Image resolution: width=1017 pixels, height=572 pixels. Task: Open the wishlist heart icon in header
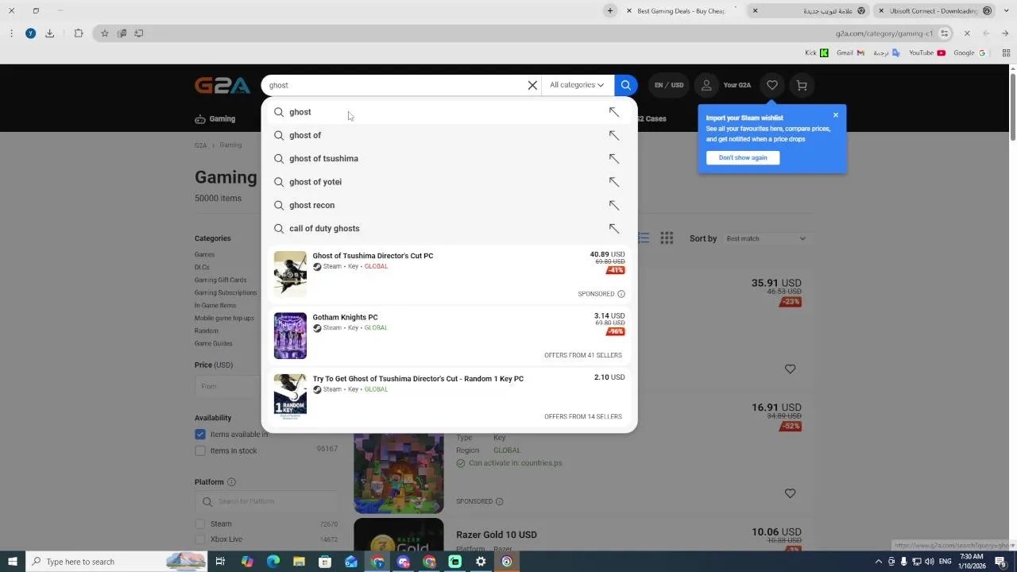pyautogui.click(x=771, y=85)
